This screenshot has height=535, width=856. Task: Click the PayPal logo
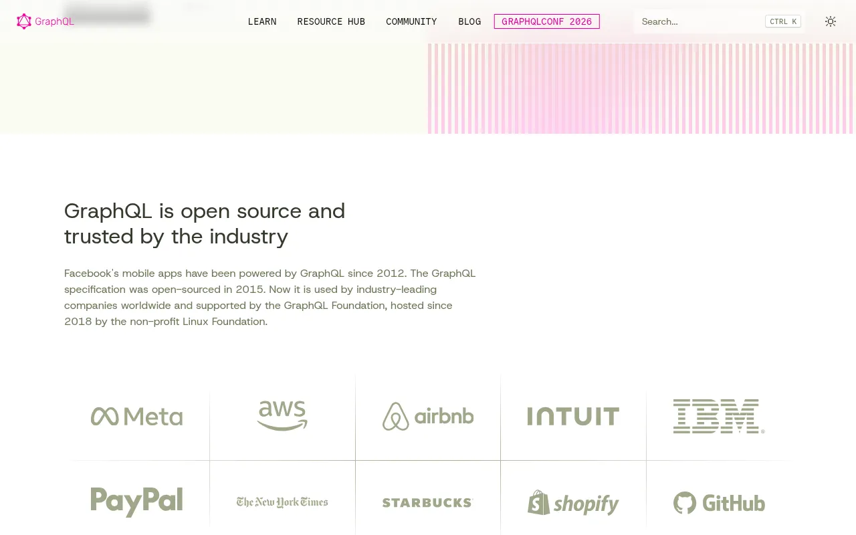(x=137, y=502)
